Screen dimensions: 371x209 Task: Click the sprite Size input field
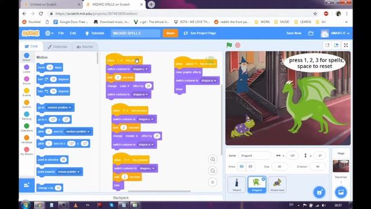[x=279, y=167]
